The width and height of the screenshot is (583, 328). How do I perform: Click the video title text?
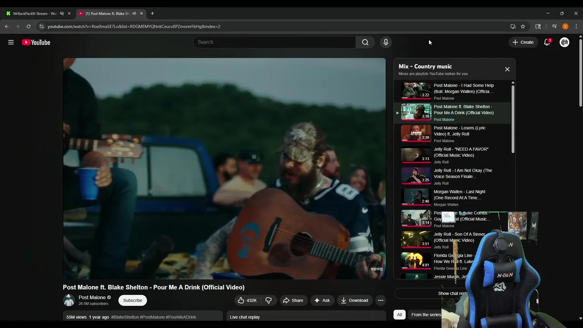pyautogui.click(x=153, y=287)
